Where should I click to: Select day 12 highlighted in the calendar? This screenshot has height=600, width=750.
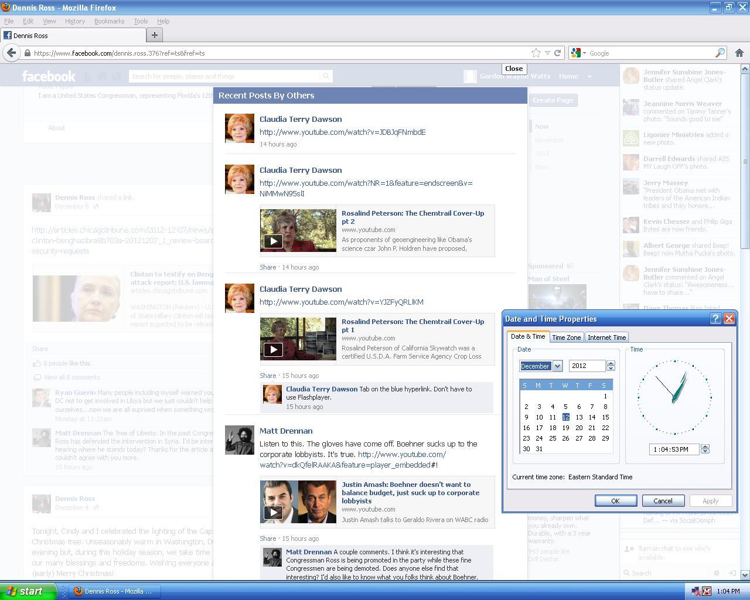click(565, 417)
